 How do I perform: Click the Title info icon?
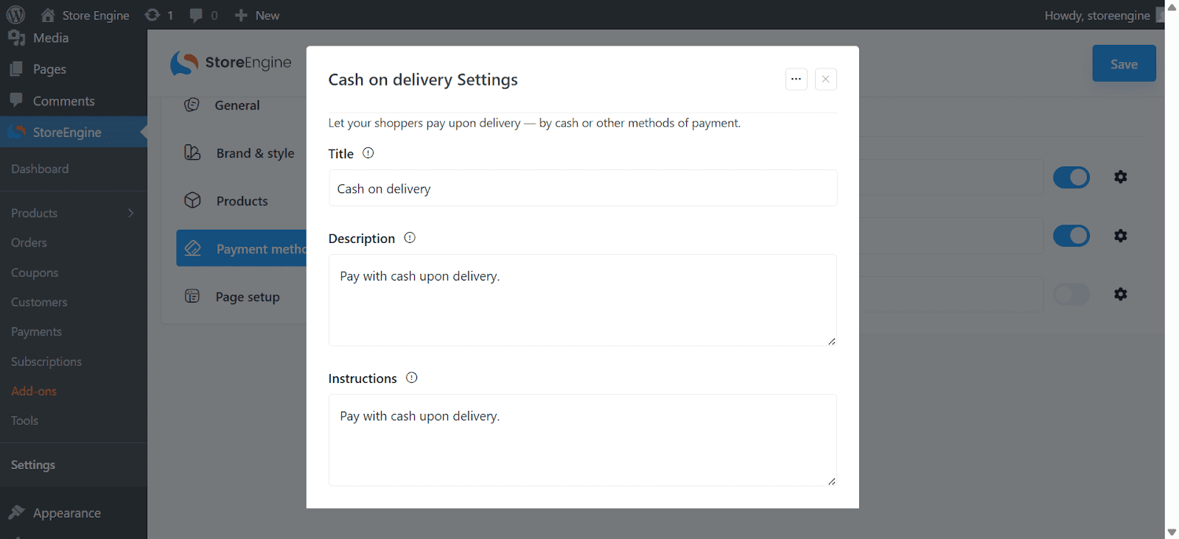pos(368,153)
